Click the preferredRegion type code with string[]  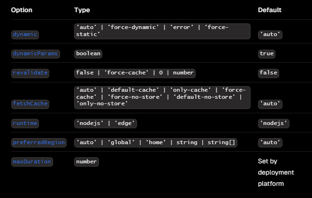[156, 143]
